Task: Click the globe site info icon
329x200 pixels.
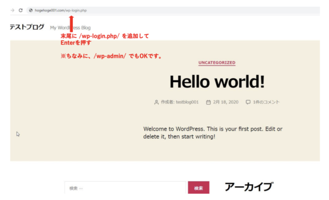Action: 31,10
